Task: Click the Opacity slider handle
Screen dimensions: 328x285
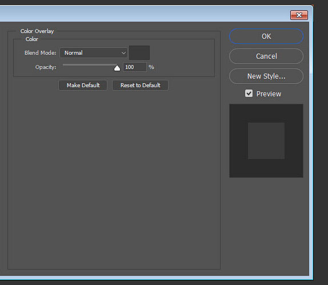Action: coord(117,68)
